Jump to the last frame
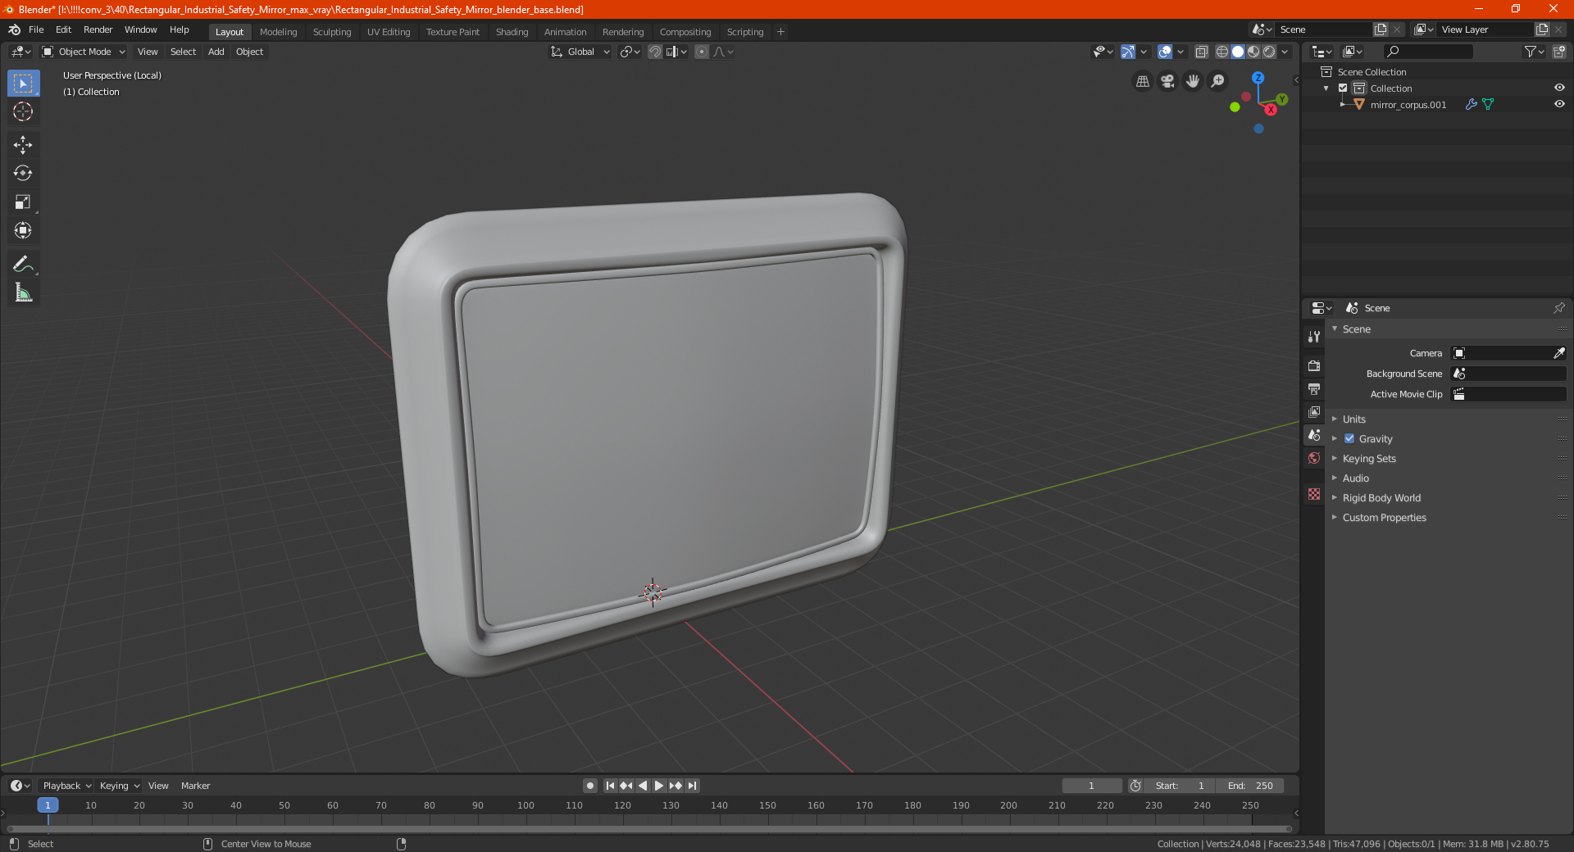 (x=692, y=786)
